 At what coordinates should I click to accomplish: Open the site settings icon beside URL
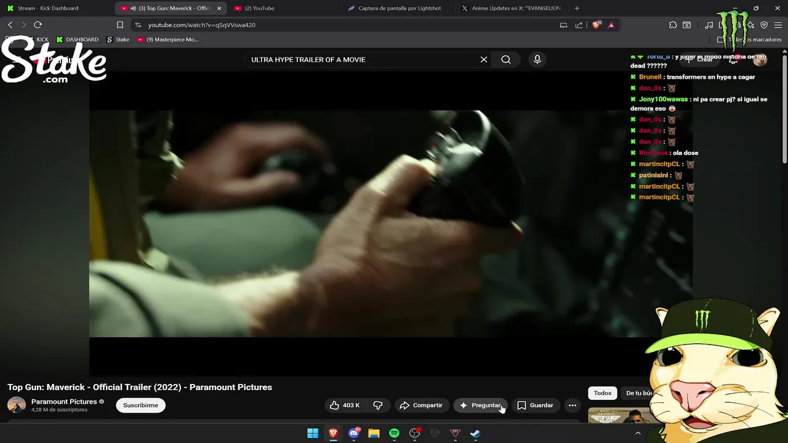click(x=138, y=25)
